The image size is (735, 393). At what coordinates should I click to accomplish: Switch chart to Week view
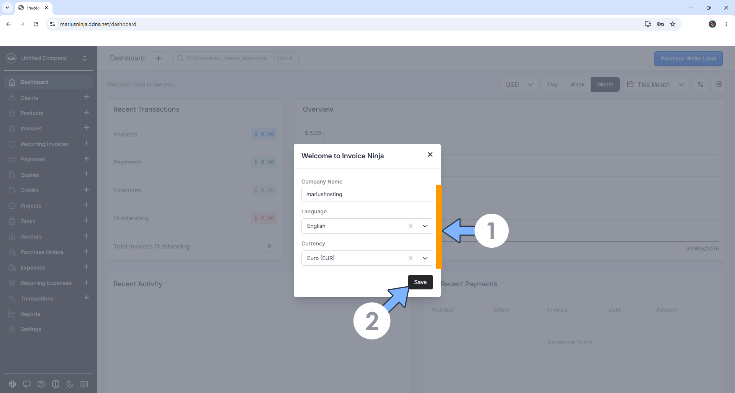(x=577, y=84)
